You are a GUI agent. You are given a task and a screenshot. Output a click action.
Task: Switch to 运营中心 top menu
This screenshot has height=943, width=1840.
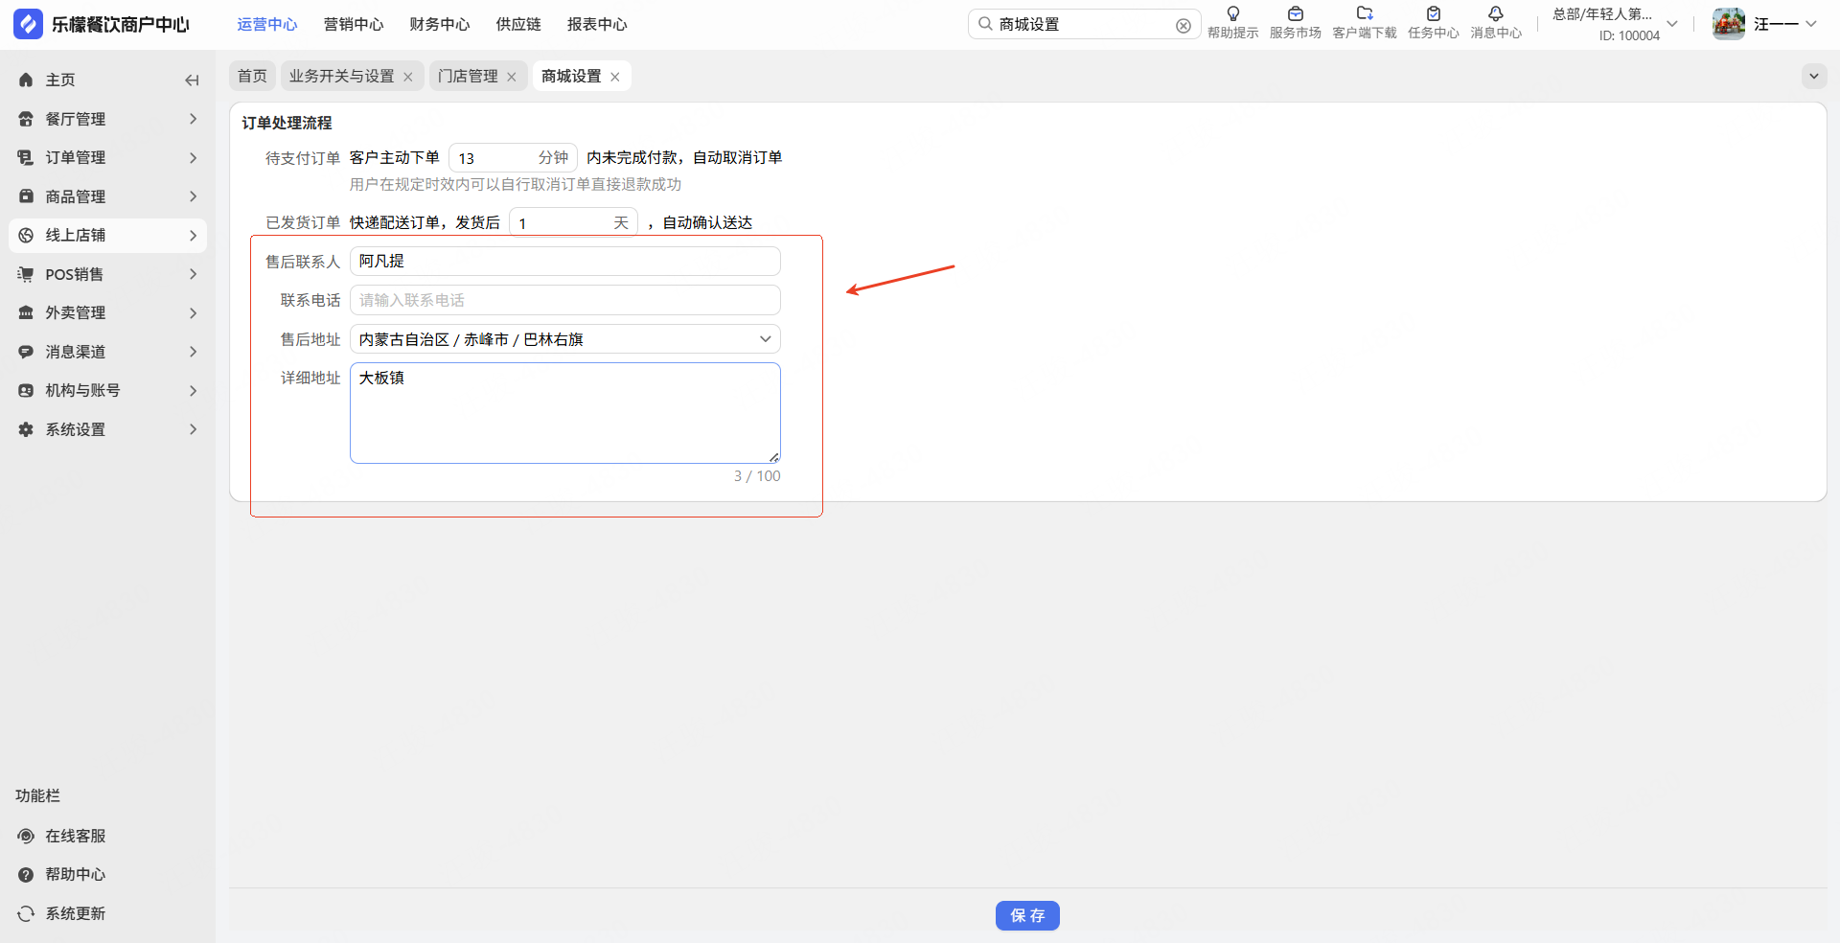coord(267,24)
